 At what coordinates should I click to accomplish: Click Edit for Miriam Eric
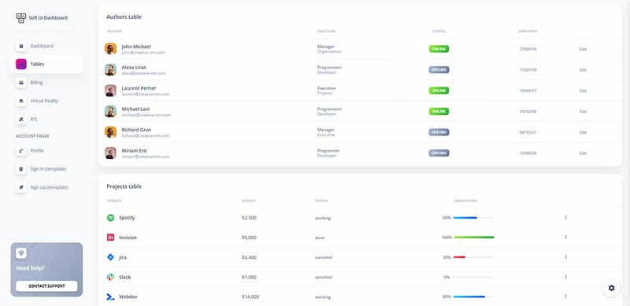[x=583, y=153]
